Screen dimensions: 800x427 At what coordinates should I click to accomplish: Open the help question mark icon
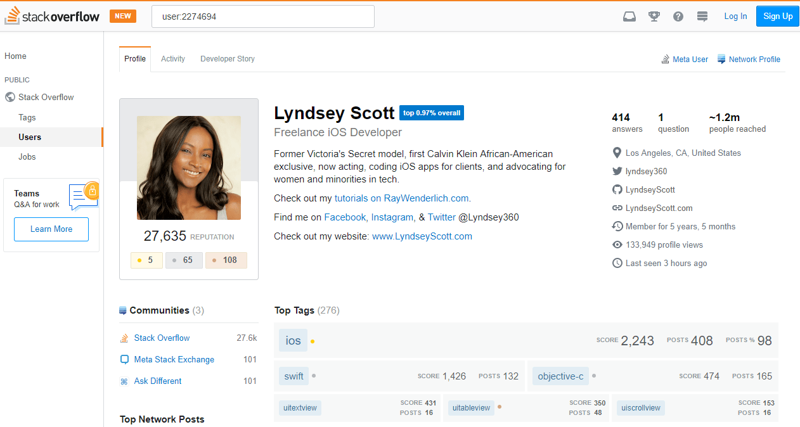tap(678, 16)
